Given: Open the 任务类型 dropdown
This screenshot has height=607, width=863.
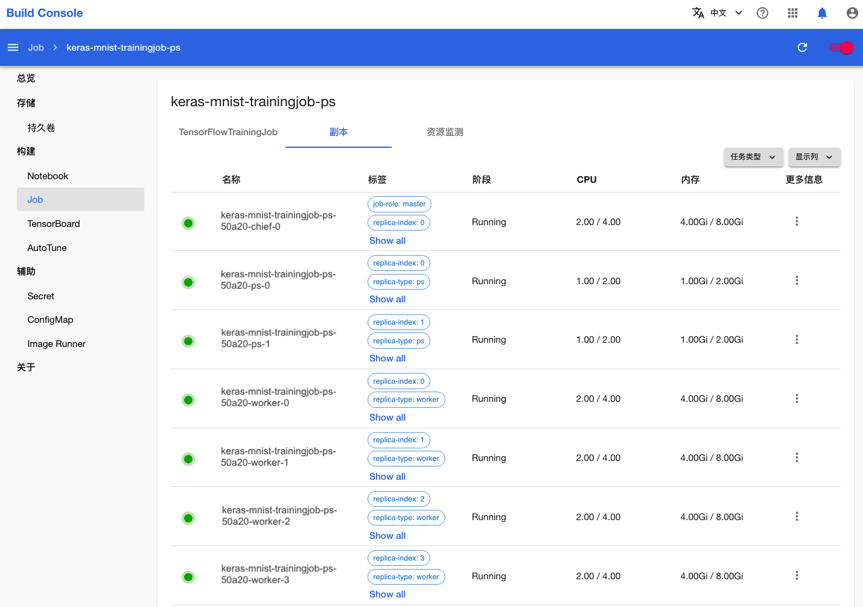Looking at the screenshot, I should [x=753, y=157].
